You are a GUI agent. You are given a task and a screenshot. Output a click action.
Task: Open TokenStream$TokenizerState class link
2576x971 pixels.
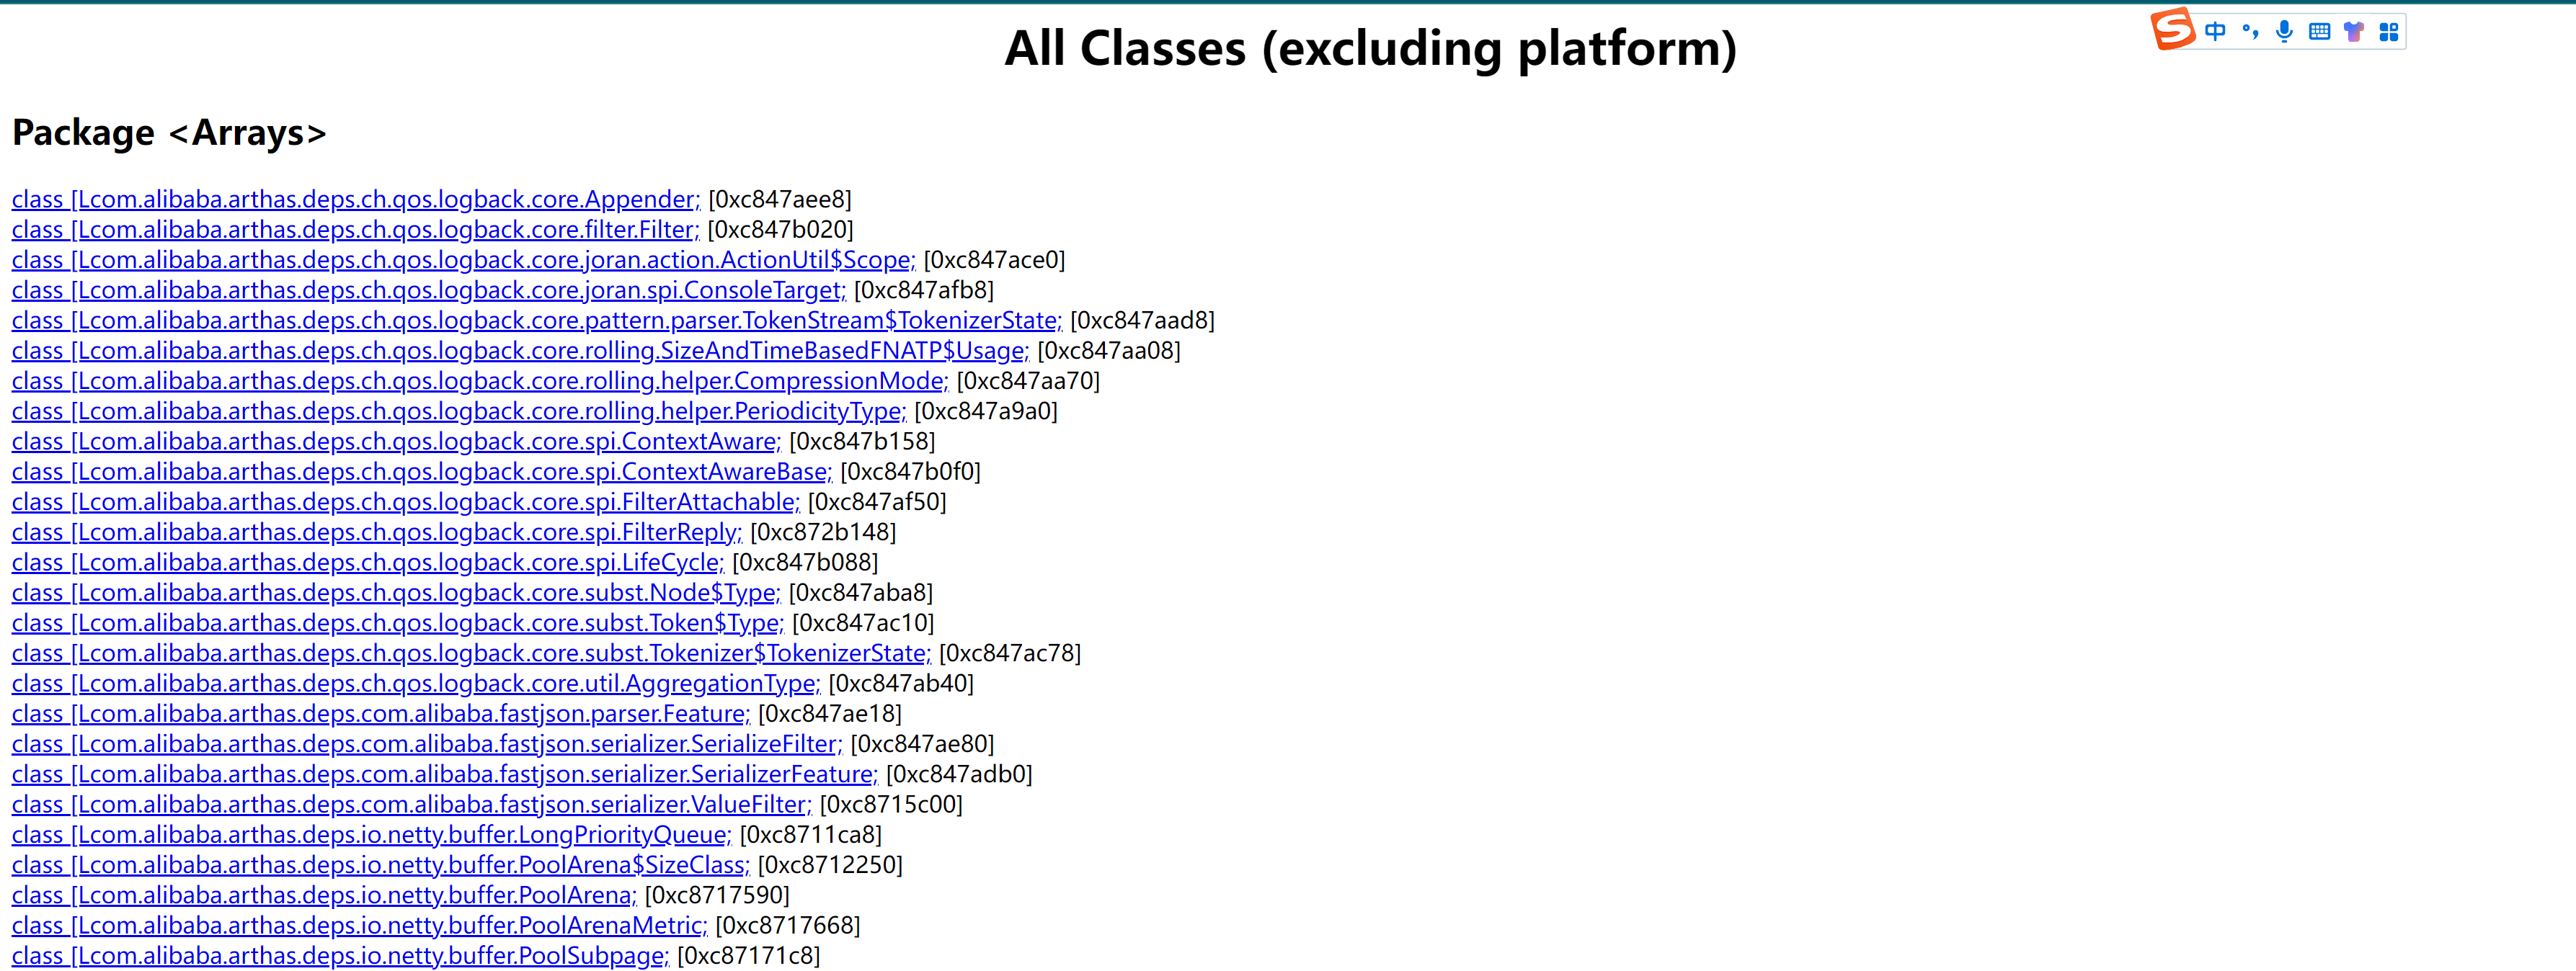[x=537, y=321]
